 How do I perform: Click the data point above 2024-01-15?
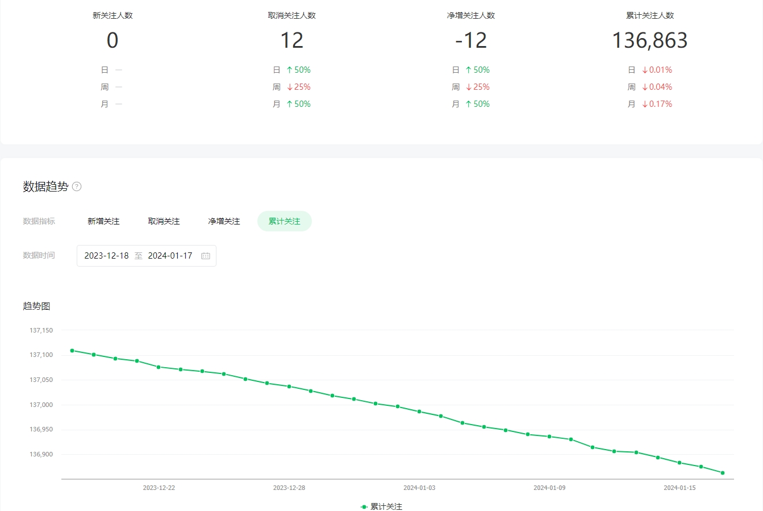679,463
